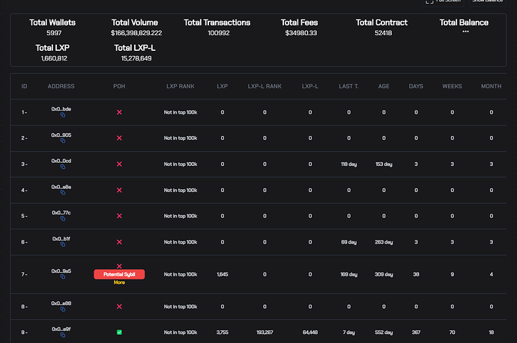Copy address 0x0...9a5 in row 7
Screen dimensions: 517x343
point(61,277)
